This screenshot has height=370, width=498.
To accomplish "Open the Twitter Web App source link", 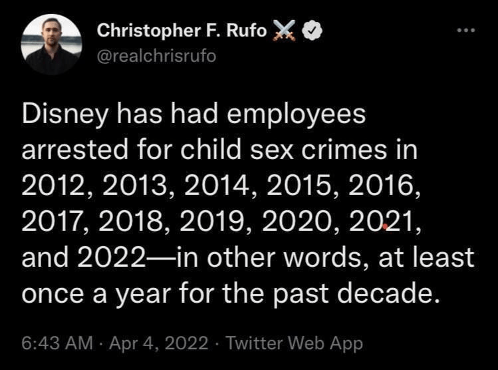I will (294, 343).
